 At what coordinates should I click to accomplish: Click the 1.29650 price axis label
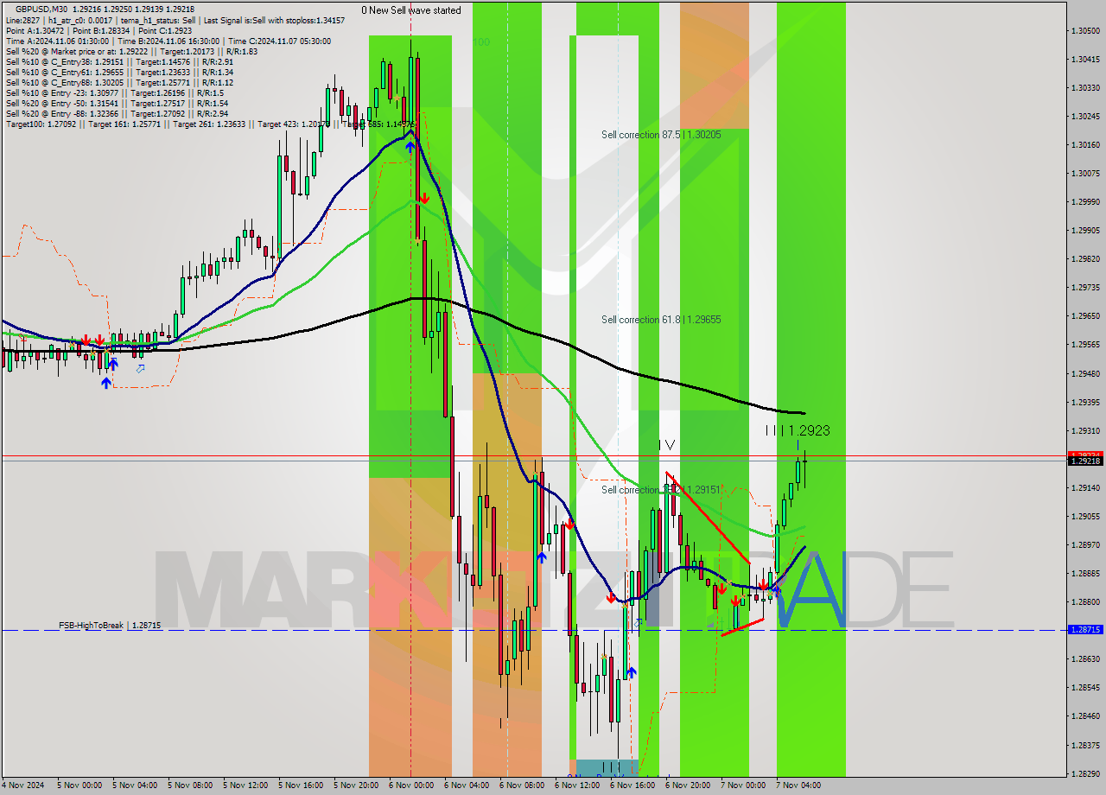point(1085,315)
